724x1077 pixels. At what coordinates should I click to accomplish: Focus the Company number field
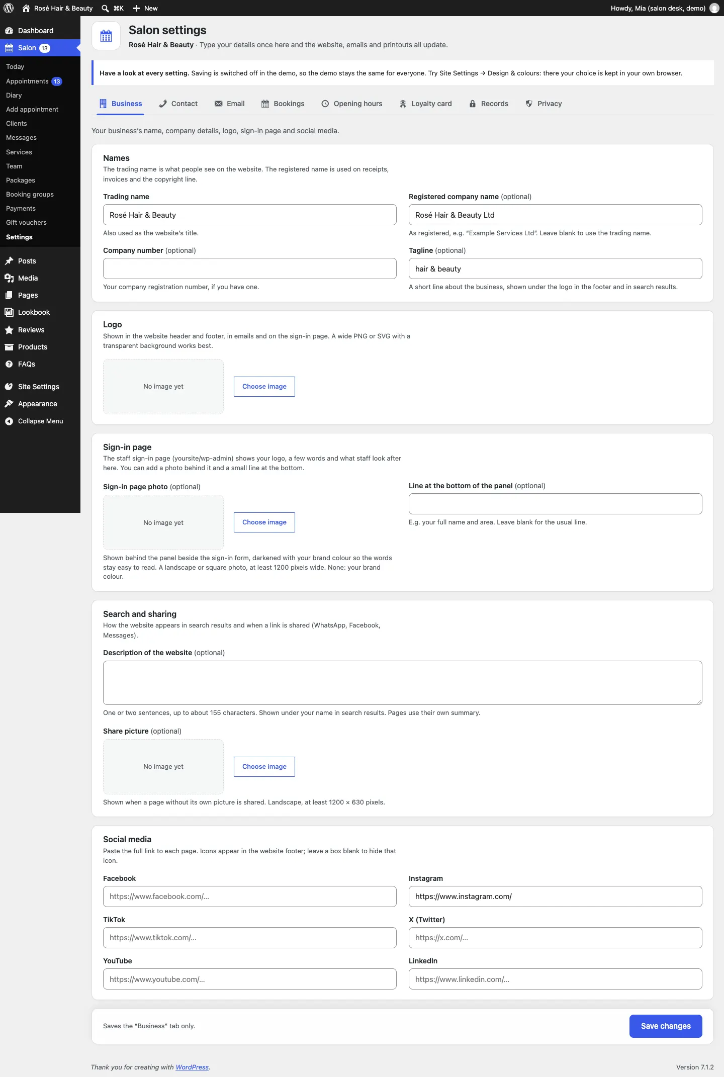250,268
